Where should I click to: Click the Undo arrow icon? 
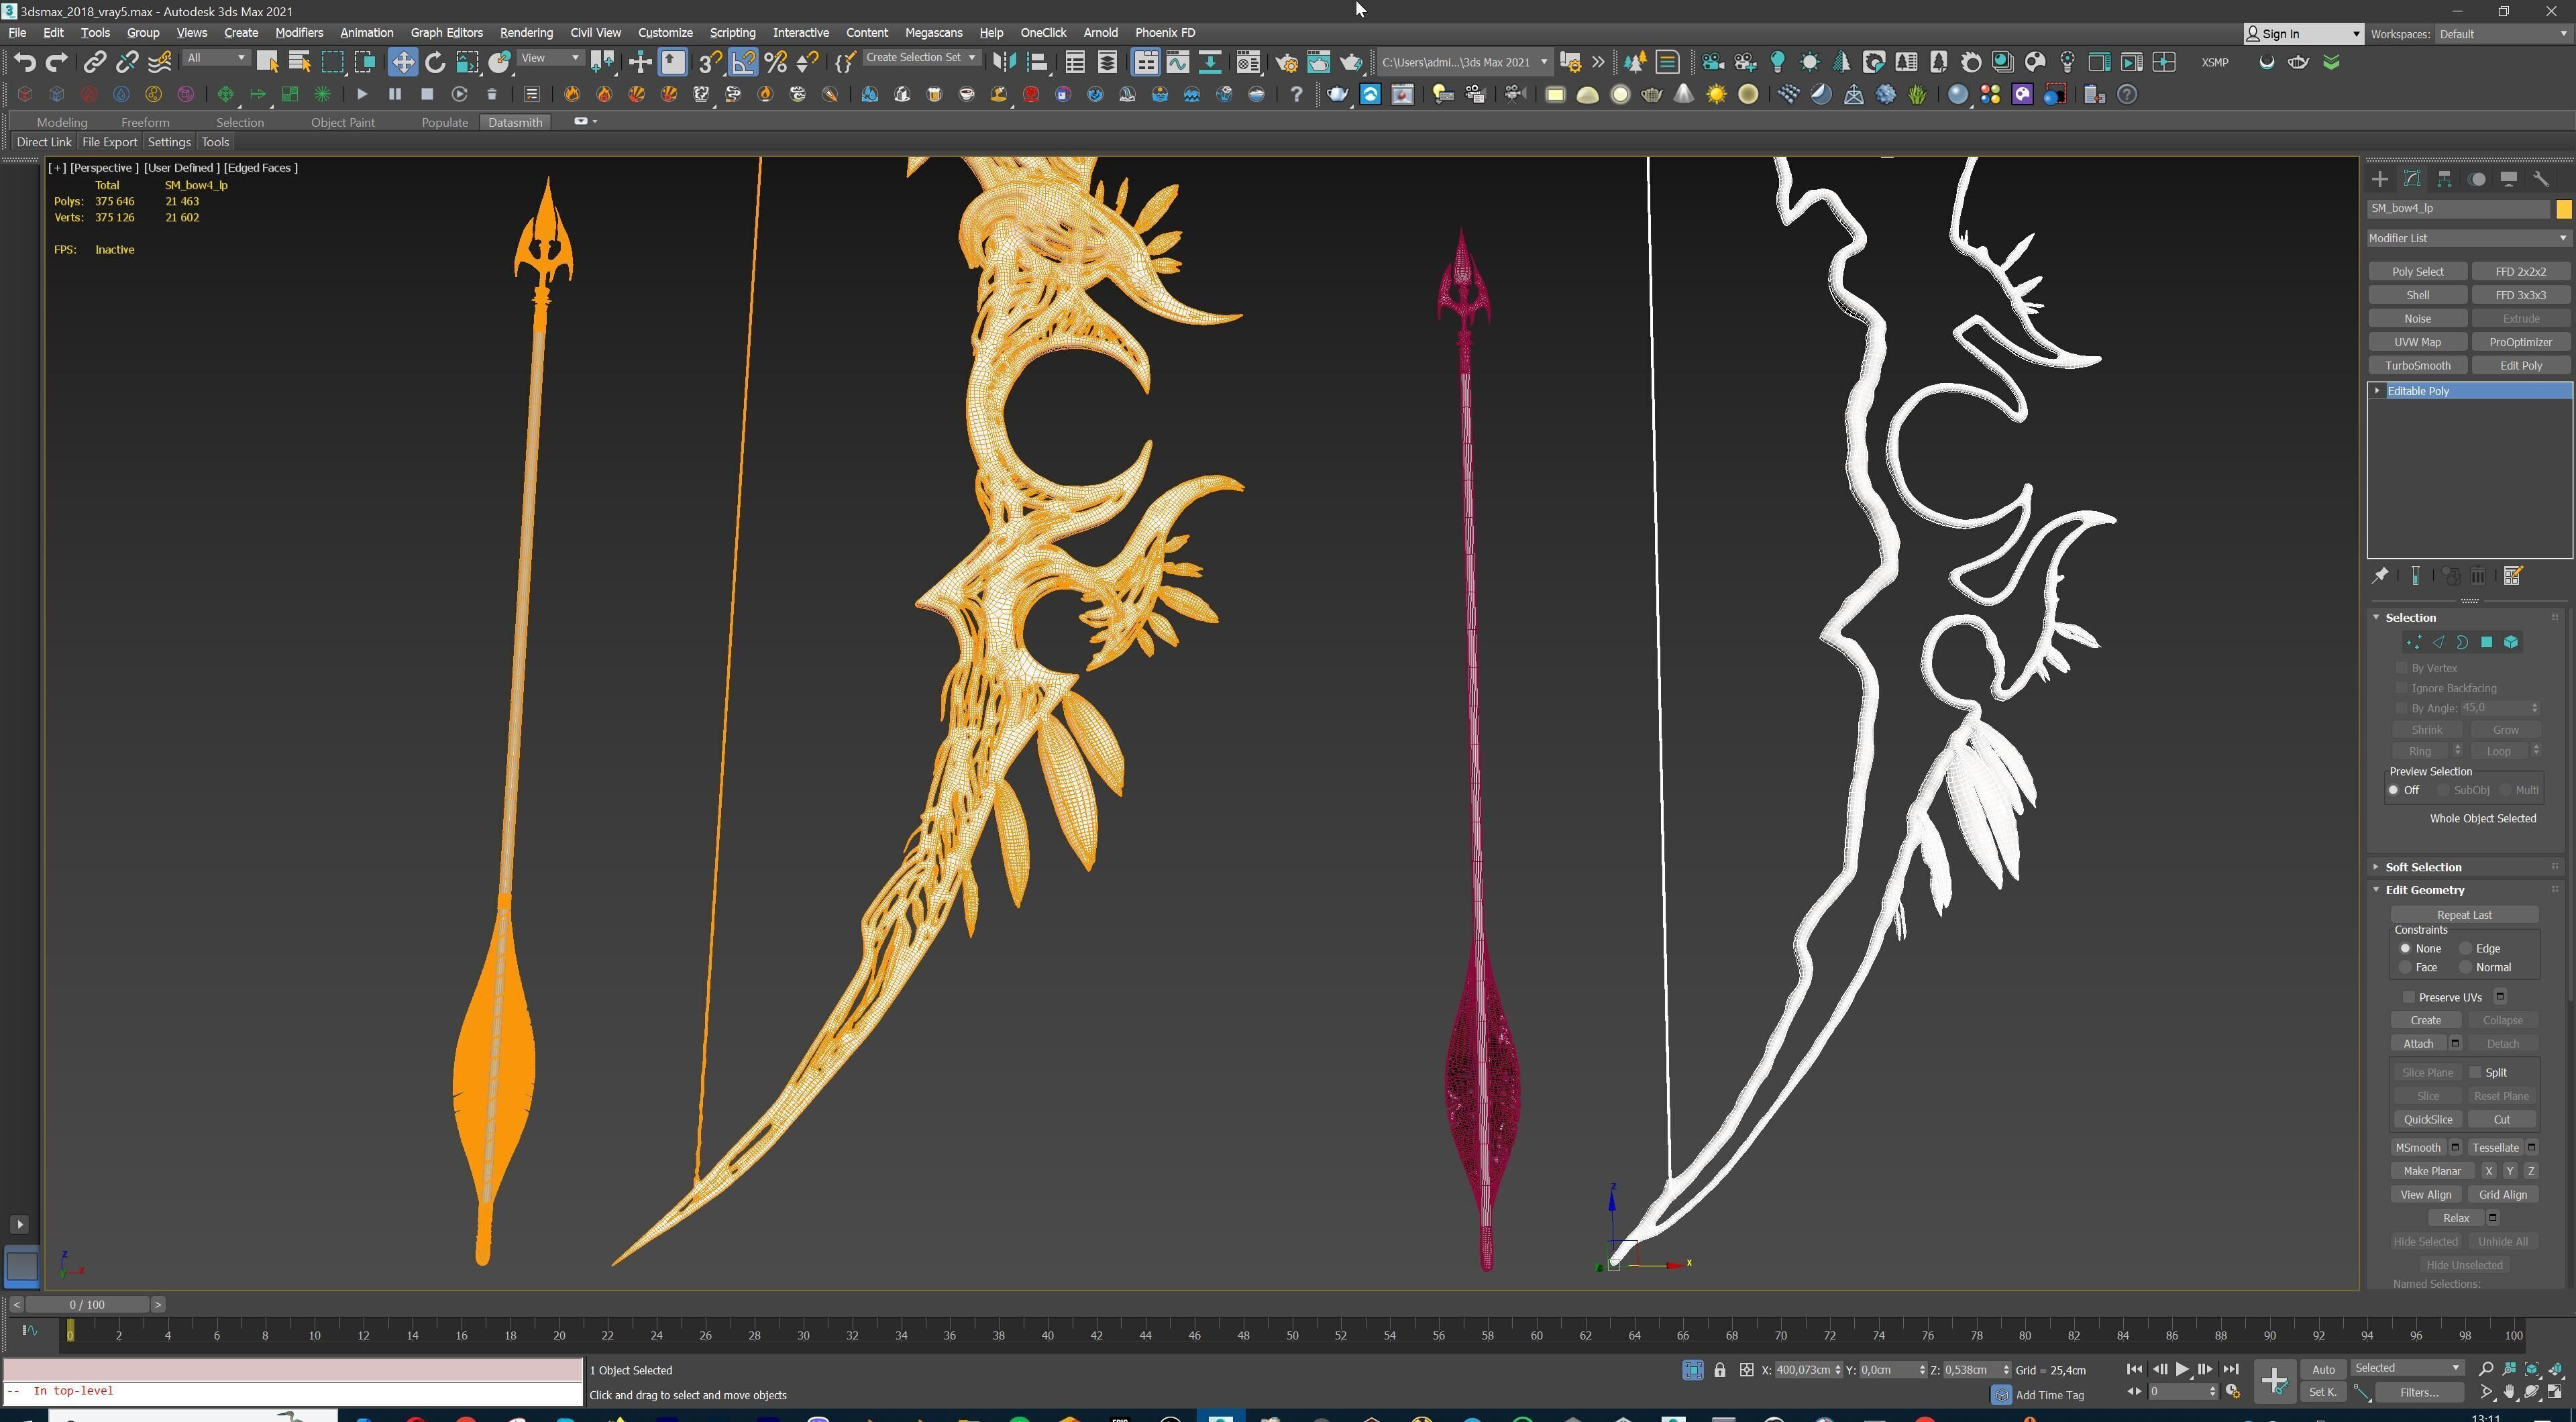tap(24, 62)
